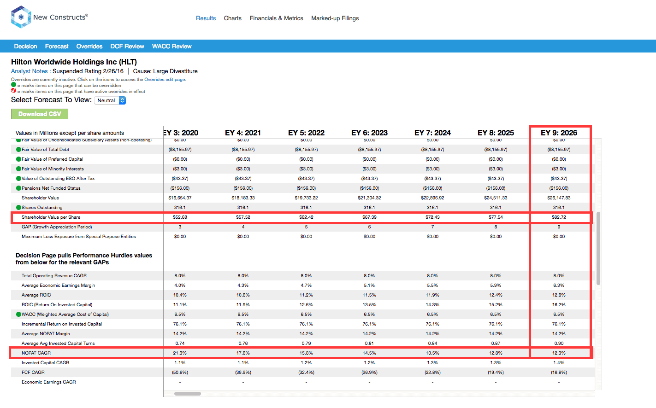Open the Neutral forecast dropdown
The image size is (656, 408).
coord(110,100)
